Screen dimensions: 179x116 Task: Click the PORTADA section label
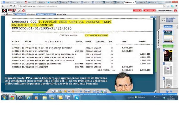[168, 27]
